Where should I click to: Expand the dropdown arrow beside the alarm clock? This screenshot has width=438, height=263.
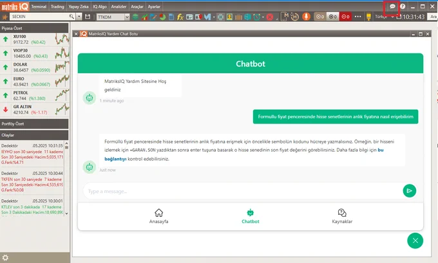(x=263, y=17)
